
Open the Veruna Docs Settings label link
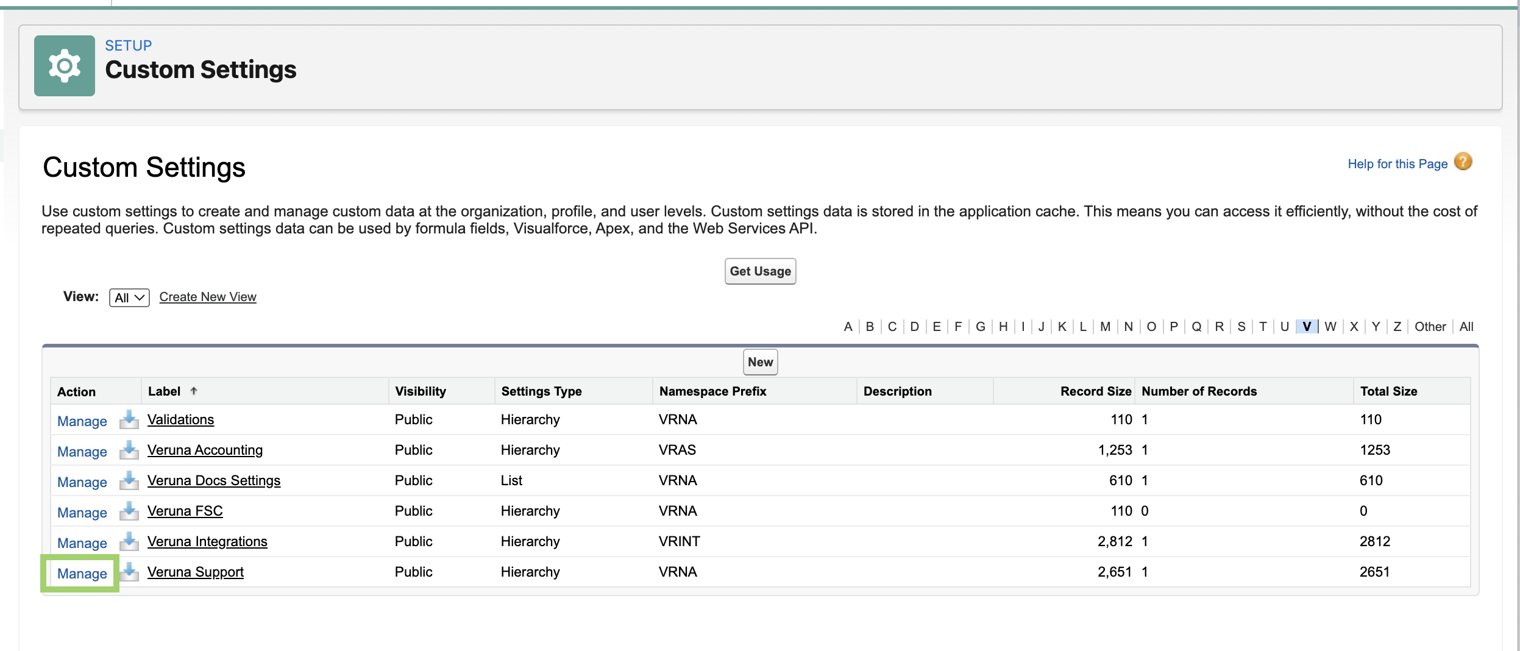214,480
